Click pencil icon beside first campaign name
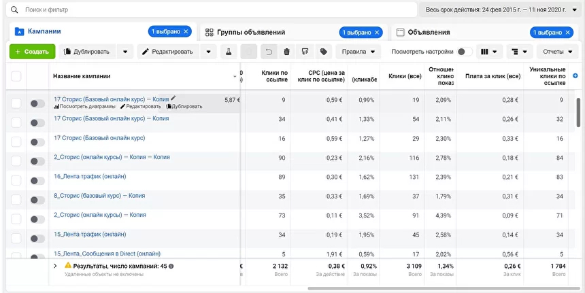 [x=173, y=99]
